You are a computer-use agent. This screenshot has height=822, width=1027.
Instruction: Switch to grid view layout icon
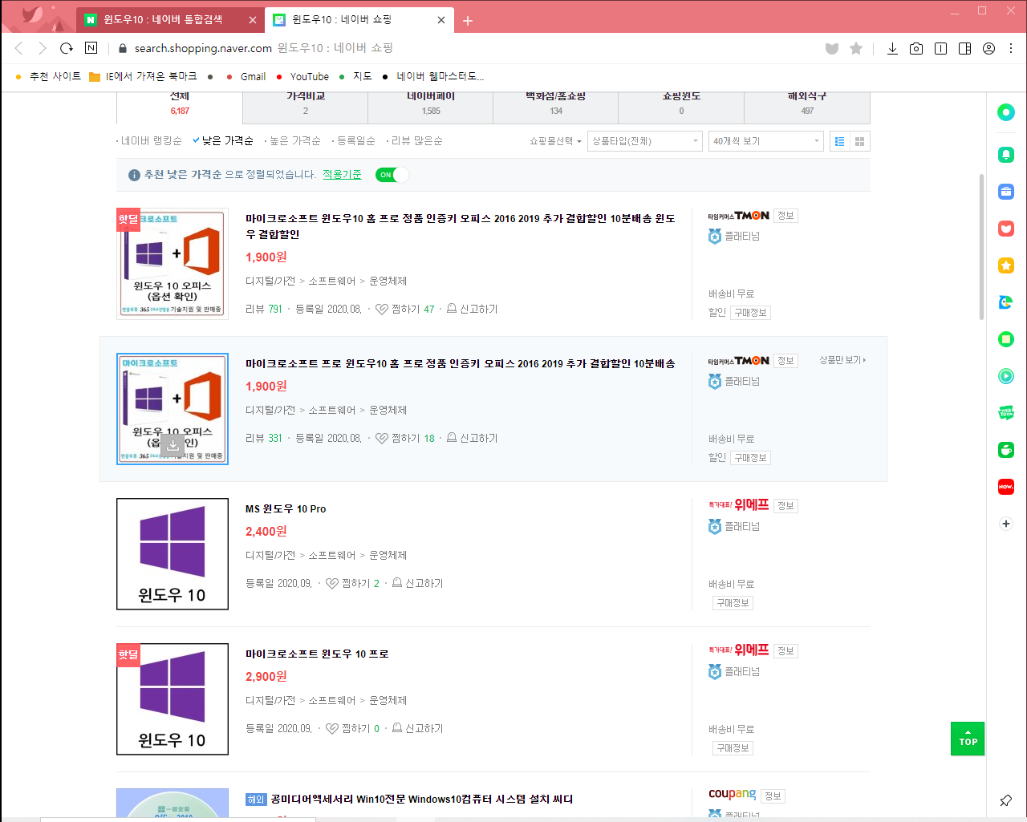[860, 141]
